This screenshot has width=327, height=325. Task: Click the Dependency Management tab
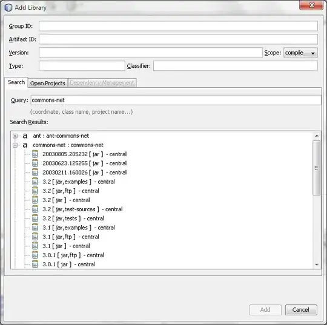click(102, 83)
